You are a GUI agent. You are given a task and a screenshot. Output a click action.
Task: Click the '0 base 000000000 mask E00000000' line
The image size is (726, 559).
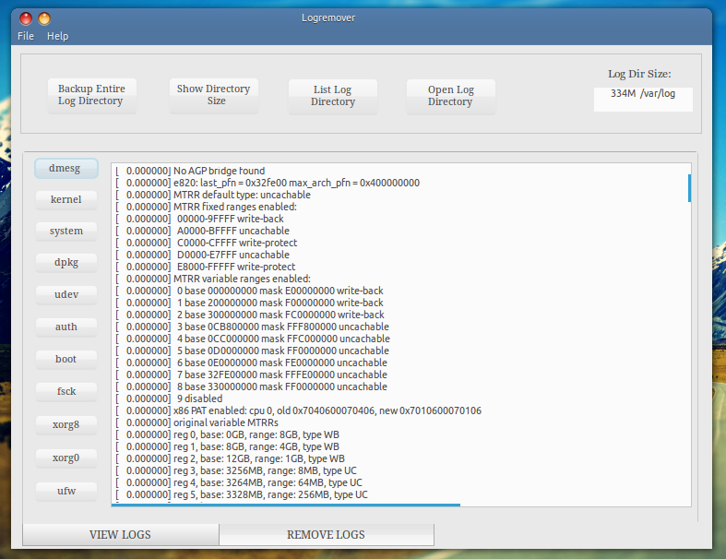[250, 291]
